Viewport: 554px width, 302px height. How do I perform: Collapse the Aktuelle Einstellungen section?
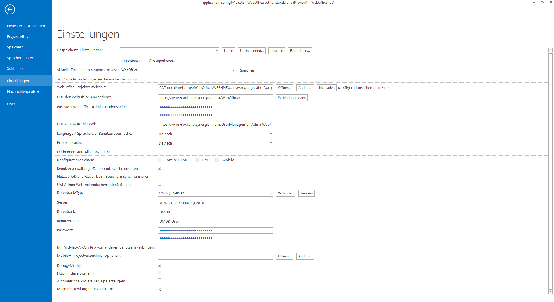click(59, 79)
